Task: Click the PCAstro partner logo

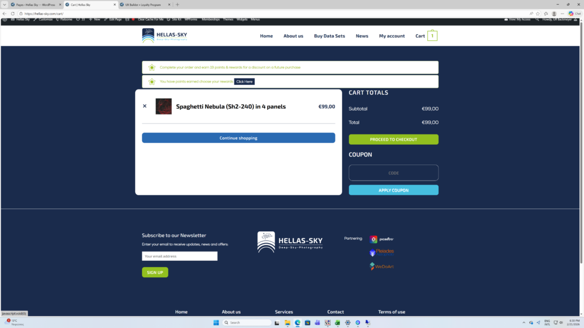Action: 382,239
